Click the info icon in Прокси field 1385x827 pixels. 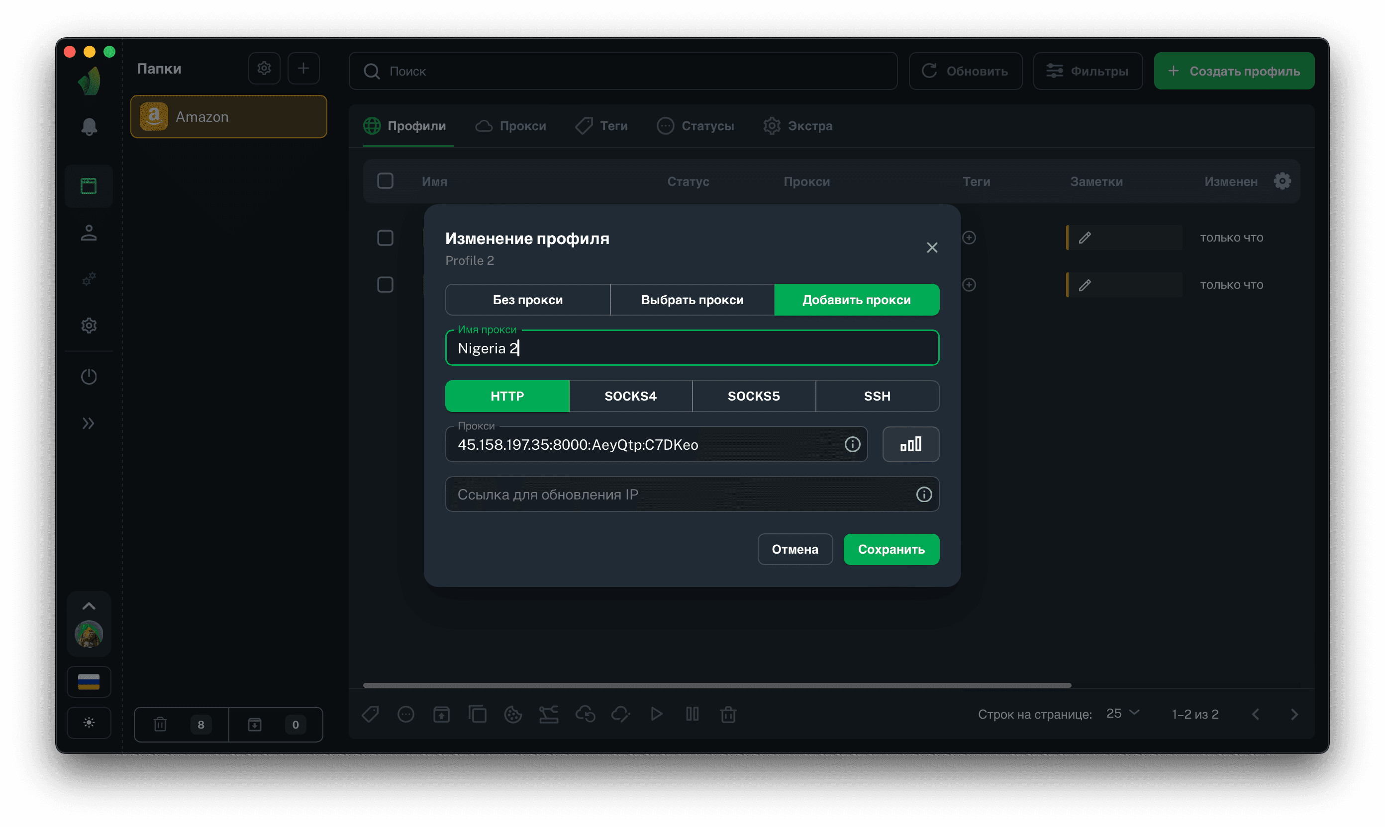[852, 444]
